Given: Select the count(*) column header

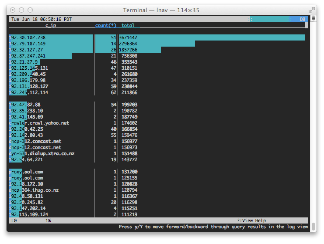Looking at the screenshot, I should [105, 25].
